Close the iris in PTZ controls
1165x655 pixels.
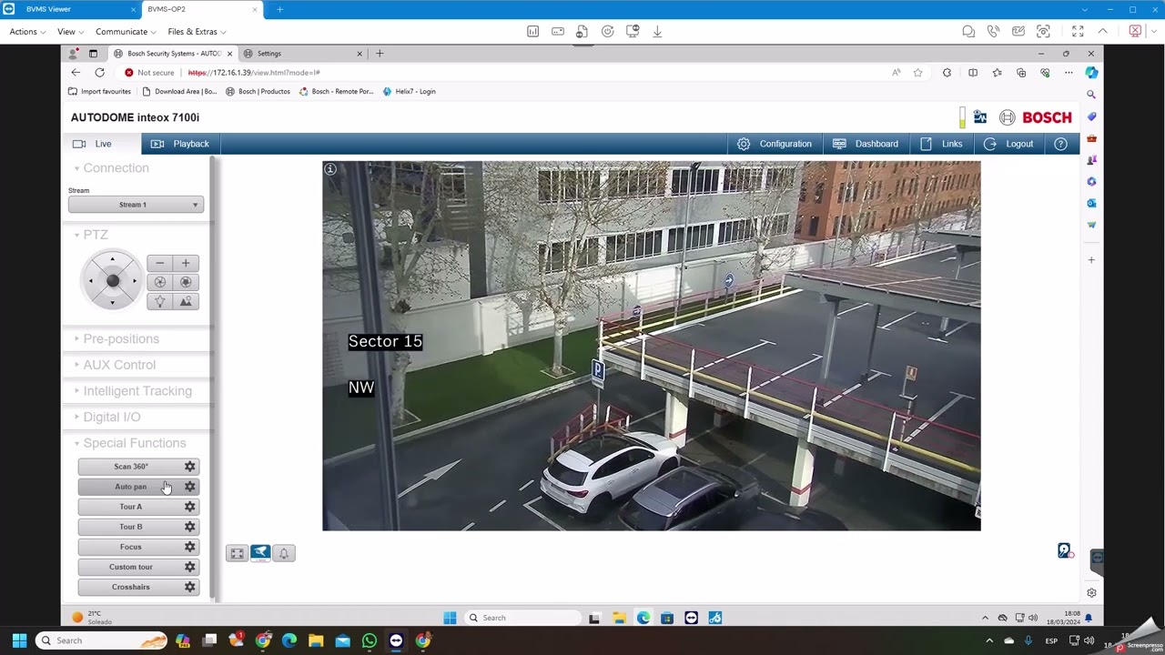pos(159,282)
